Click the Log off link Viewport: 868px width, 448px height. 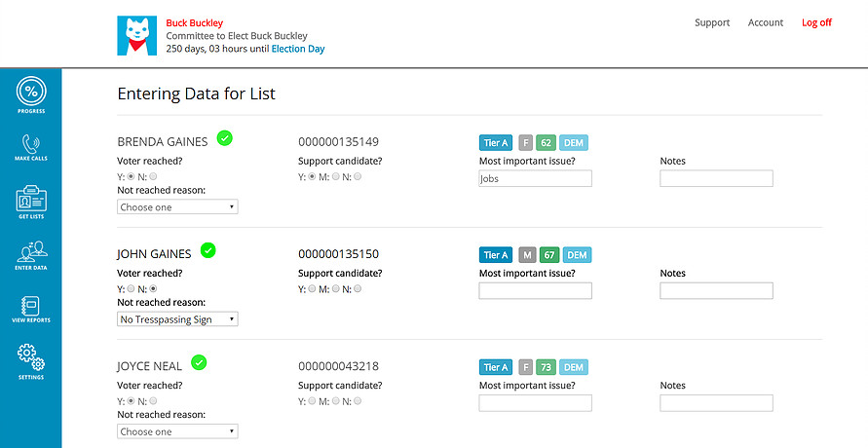(817, 22)
